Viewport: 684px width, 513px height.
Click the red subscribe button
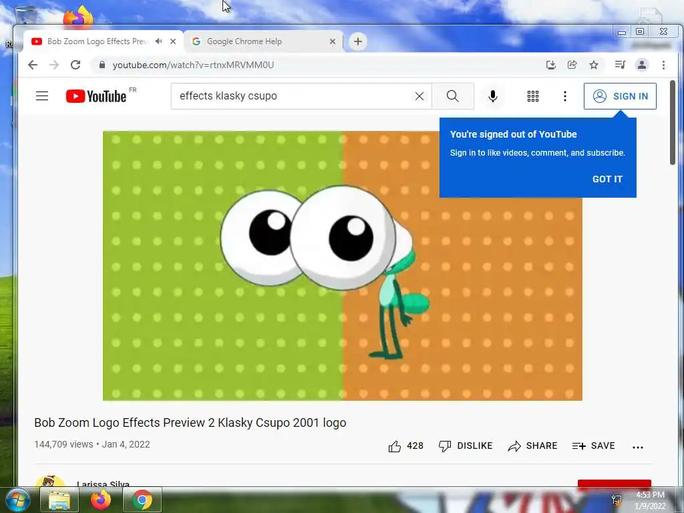(615, 484)
